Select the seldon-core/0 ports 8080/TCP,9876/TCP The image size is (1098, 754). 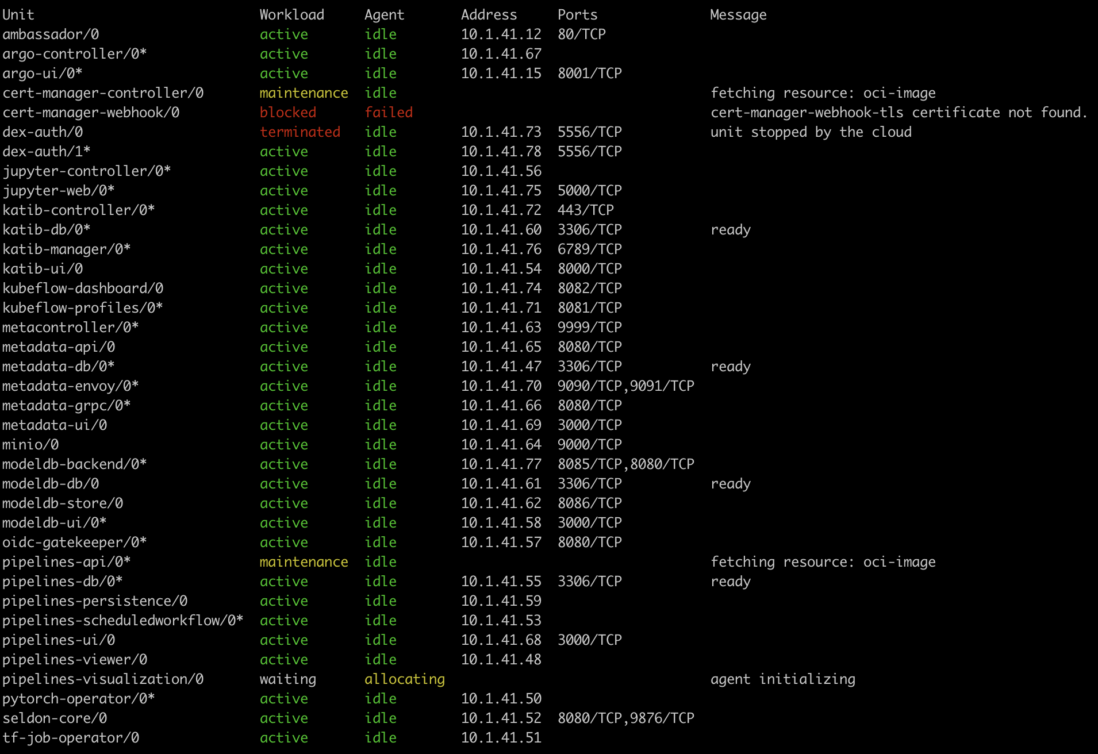coord(625,718)
